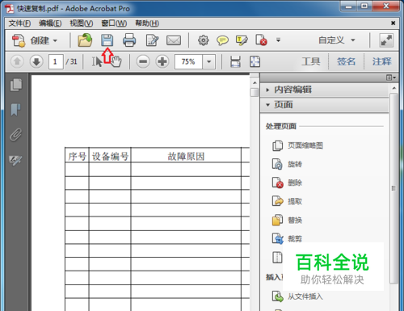Open the attachments paperclip panel

[x=16, y=135]
